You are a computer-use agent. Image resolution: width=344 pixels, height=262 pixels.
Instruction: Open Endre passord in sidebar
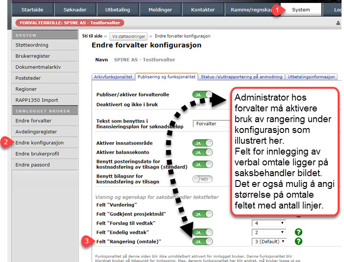point(45,164)
